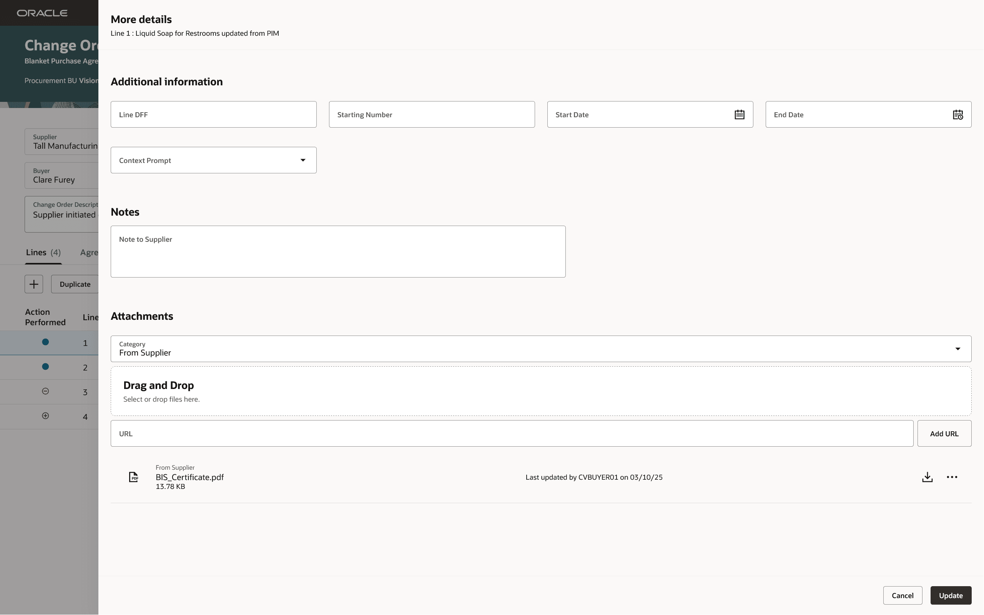Focus the Line DFF field
Image resolution: width=984 pixels, height=615 pixels.
[x=213, y=115]
